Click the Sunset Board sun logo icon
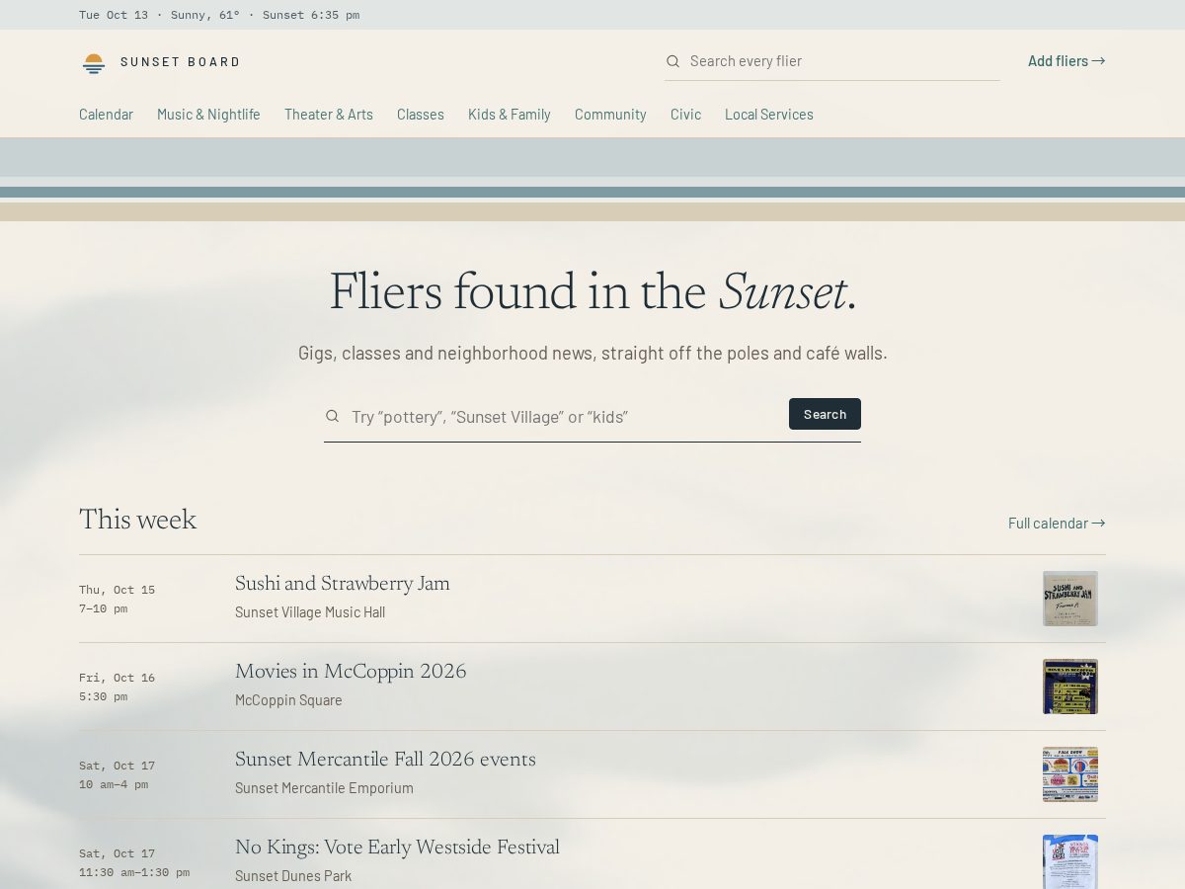Viewport: 1185px width, 889px height. coord(94,63)
